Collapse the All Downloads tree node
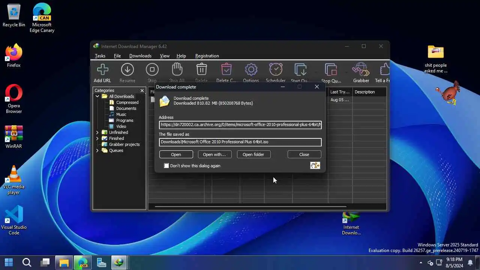The width and height of the screenshot is (480, 270). pos(97,96)
